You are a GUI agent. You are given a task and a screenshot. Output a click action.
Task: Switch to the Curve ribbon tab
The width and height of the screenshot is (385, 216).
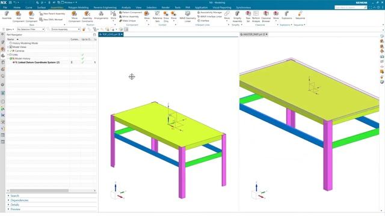pyautogui.click(x=29, y=8)
